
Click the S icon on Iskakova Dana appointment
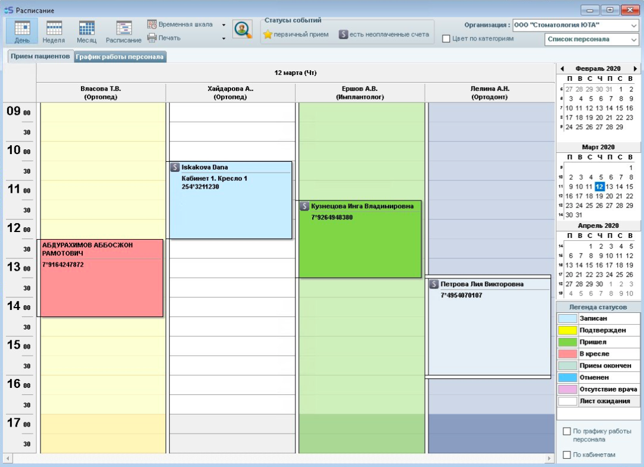175,167
